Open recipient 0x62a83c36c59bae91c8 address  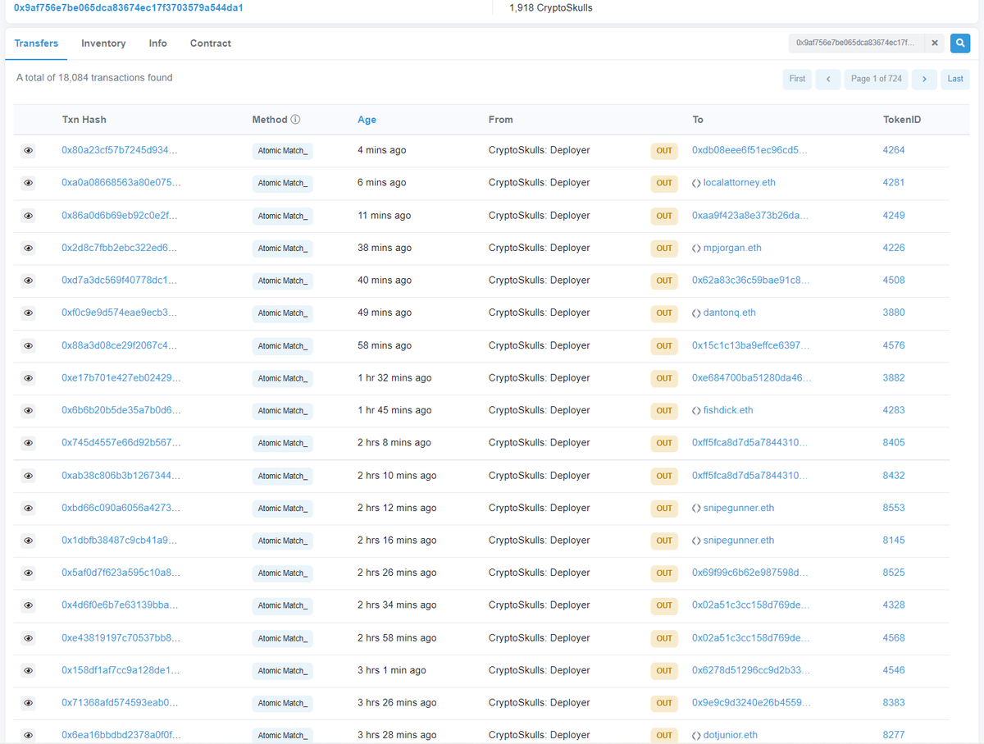tap(751, 281)
